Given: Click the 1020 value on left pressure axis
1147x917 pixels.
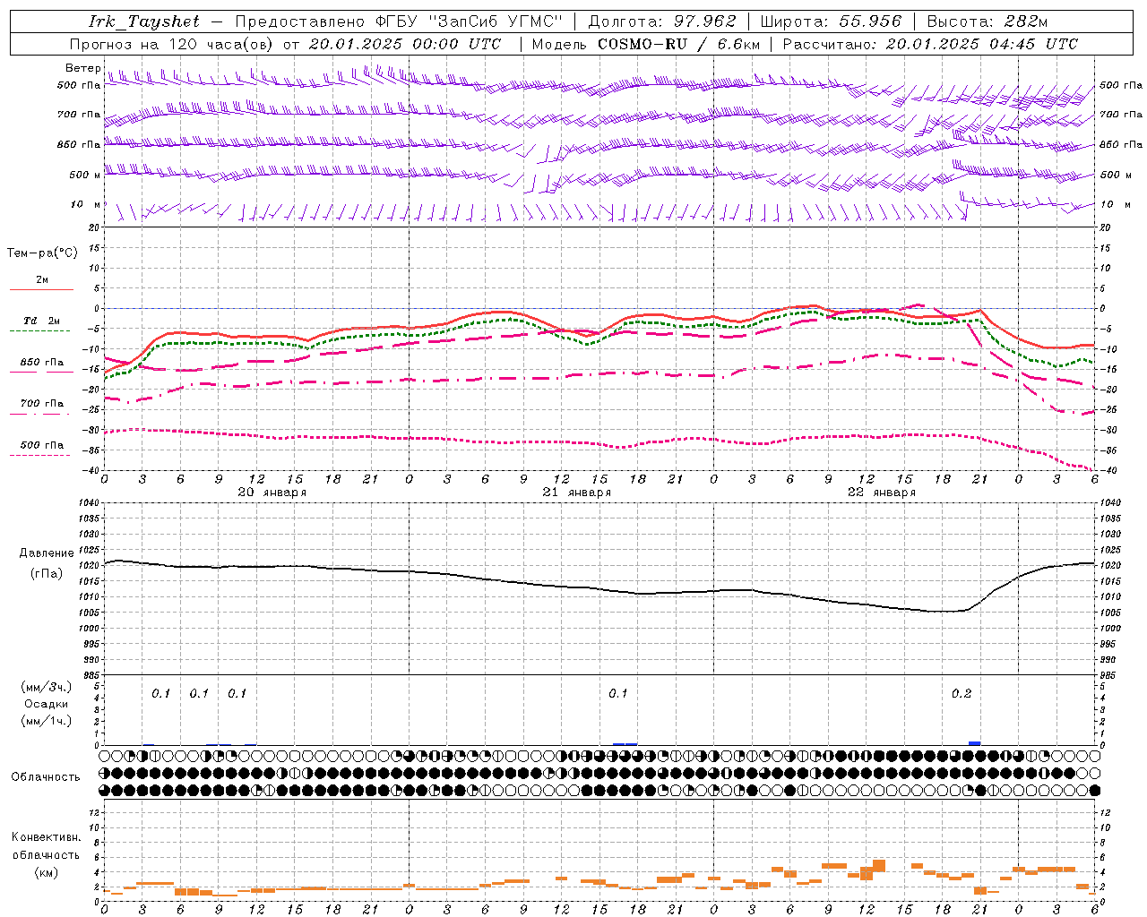Looking at the screenshot, I should click(x=89, y=566).
